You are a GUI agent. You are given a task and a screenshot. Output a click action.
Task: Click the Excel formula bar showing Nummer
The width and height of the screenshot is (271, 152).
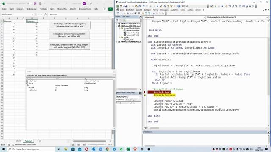(x=80, y=14)
